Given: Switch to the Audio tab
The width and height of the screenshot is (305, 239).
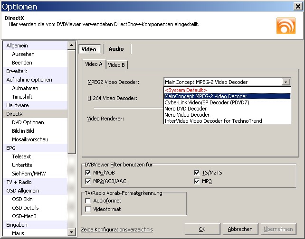Looking at the screenshot, I should click(116, 49).
